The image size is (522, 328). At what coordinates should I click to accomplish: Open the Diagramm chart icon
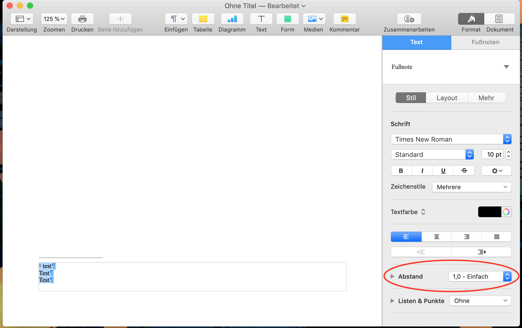[x=232, y=19]
